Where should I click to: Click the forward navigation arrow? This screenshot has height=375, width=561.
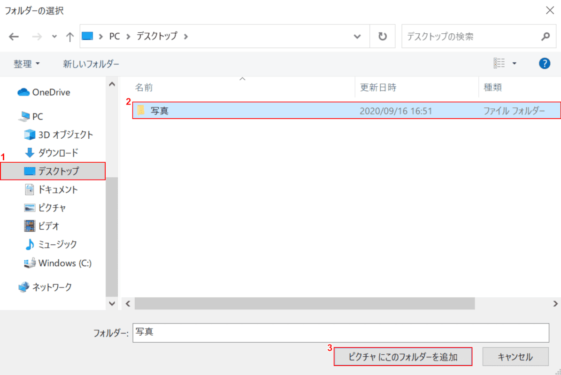[x=37, y=37]
